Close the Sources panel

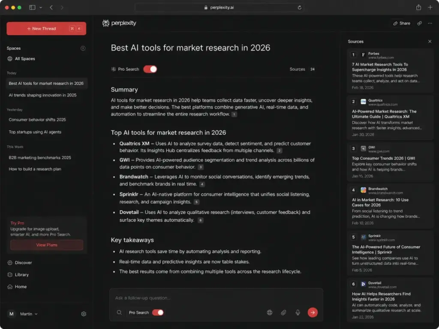(x=430, y=42)
